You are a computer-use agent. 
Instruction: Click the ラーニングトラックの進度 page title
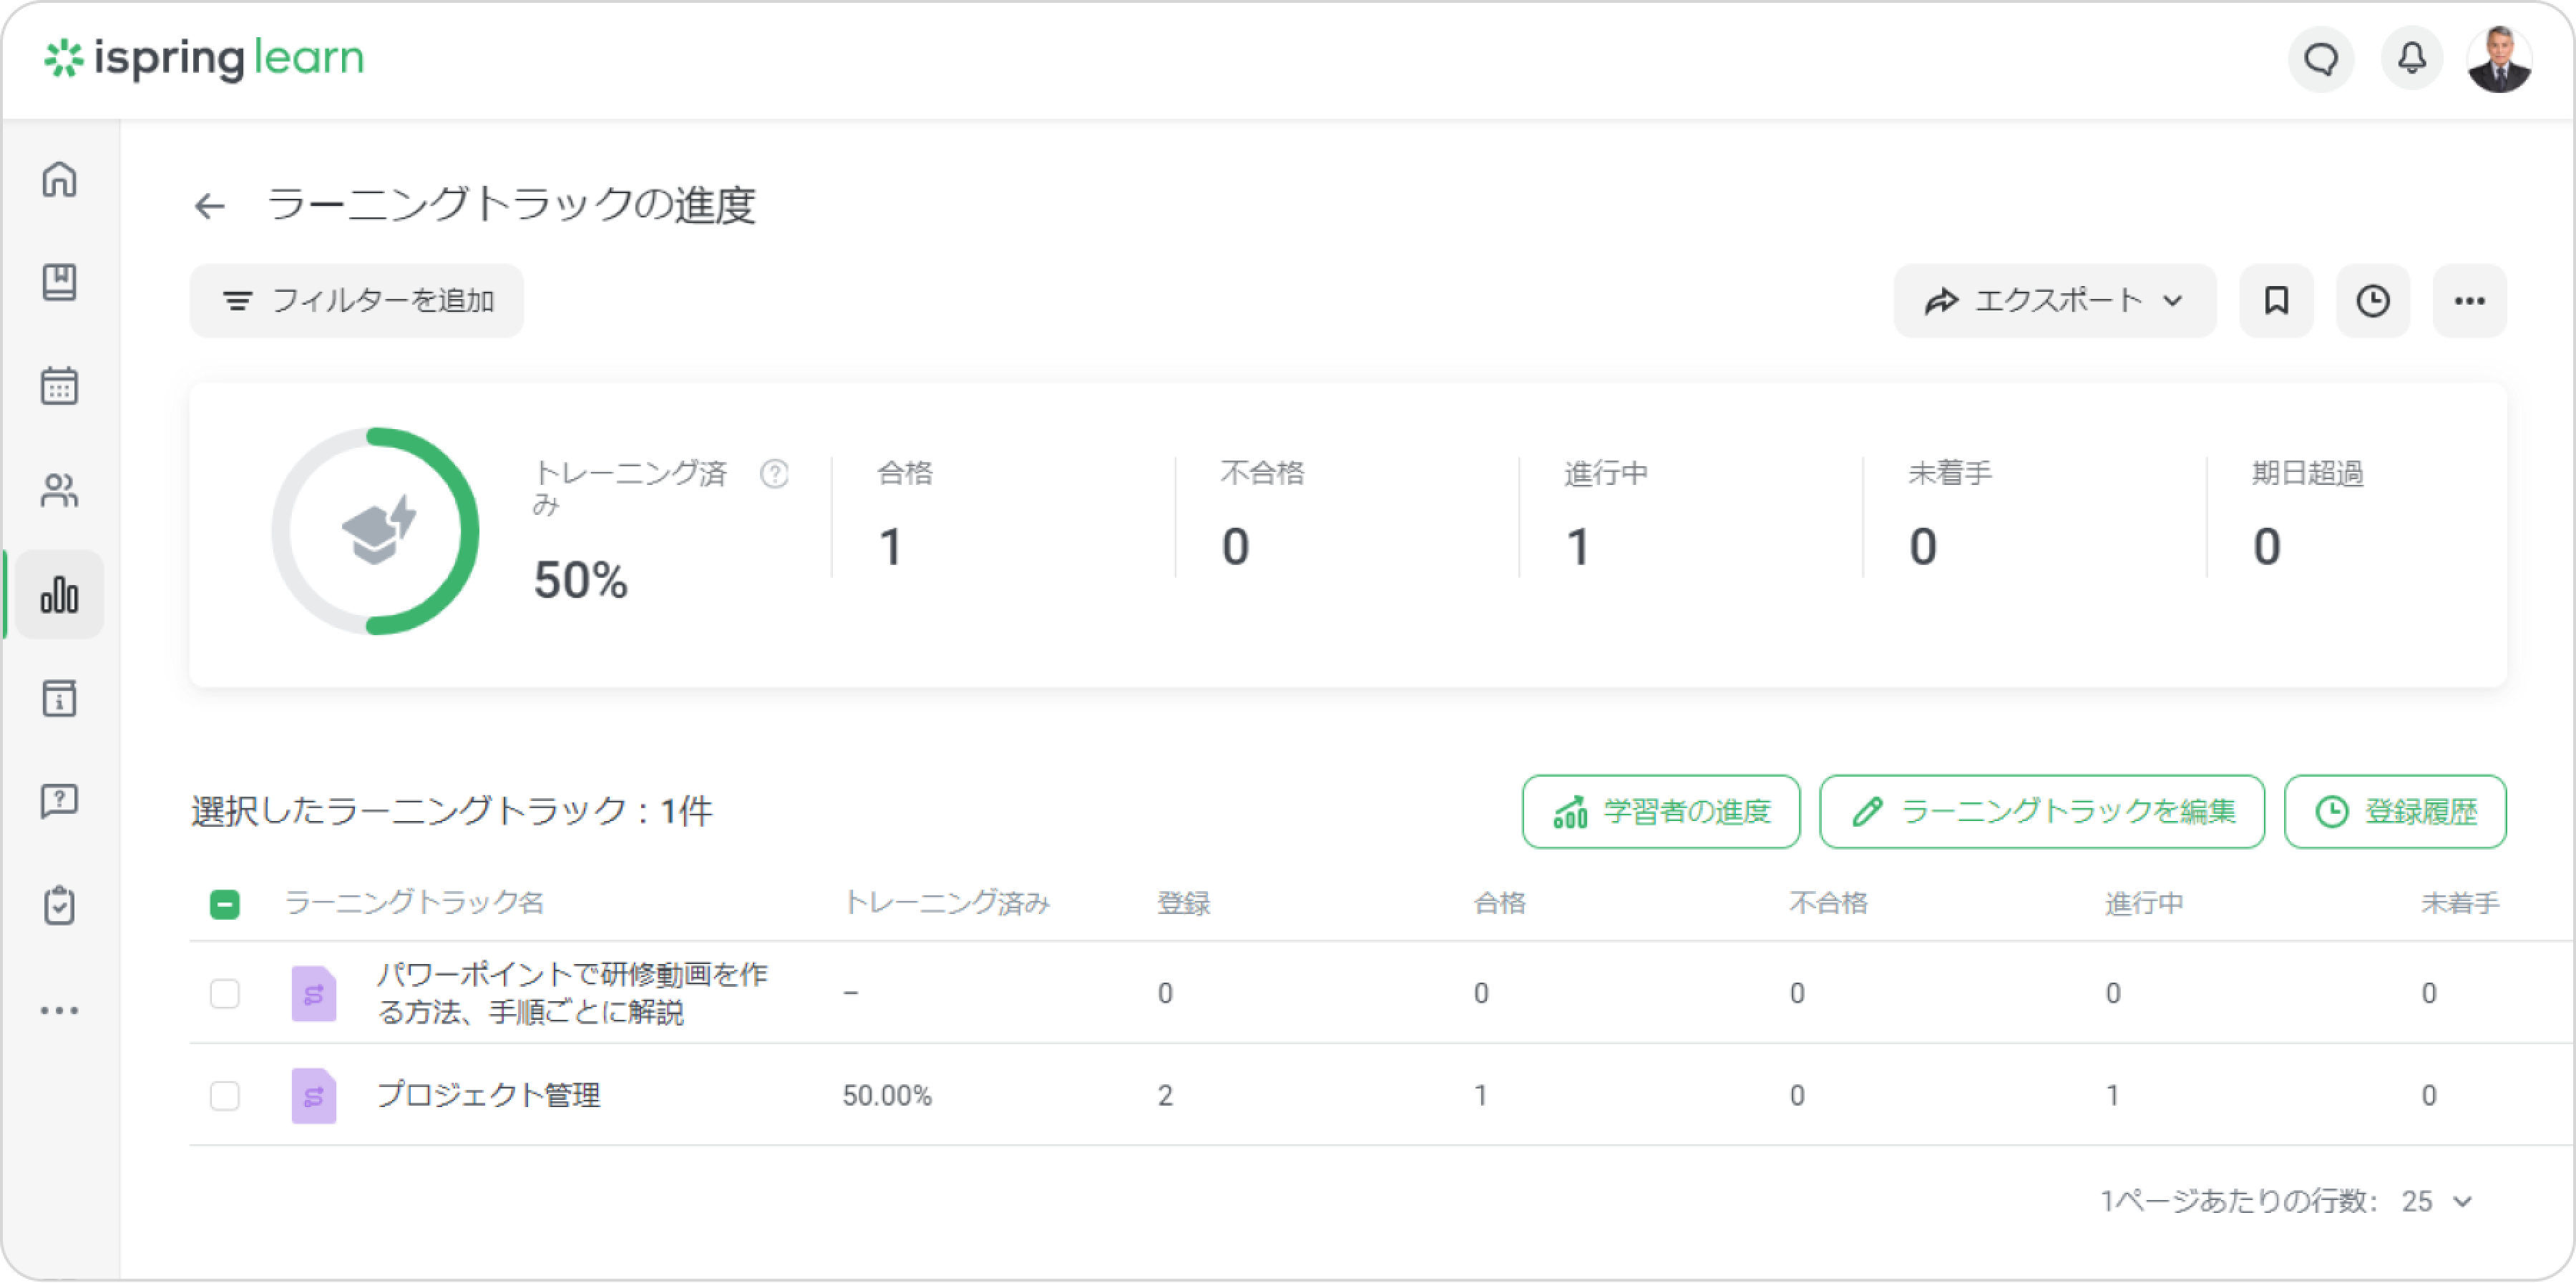coord(511,206)
